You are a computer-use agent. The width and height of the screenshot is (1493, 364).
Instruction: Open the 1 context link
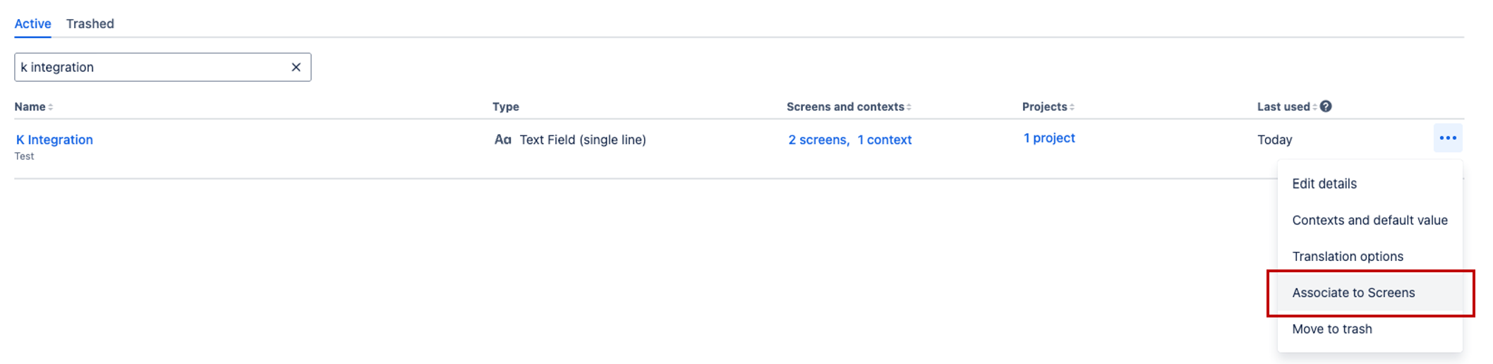pyautogui.click(x=885, y=140)
